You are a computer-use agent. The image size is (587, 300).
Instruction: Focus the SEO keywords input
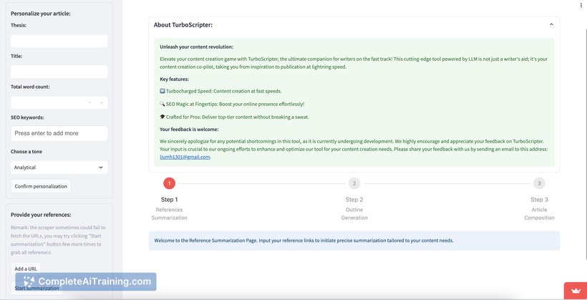point(59,133)
